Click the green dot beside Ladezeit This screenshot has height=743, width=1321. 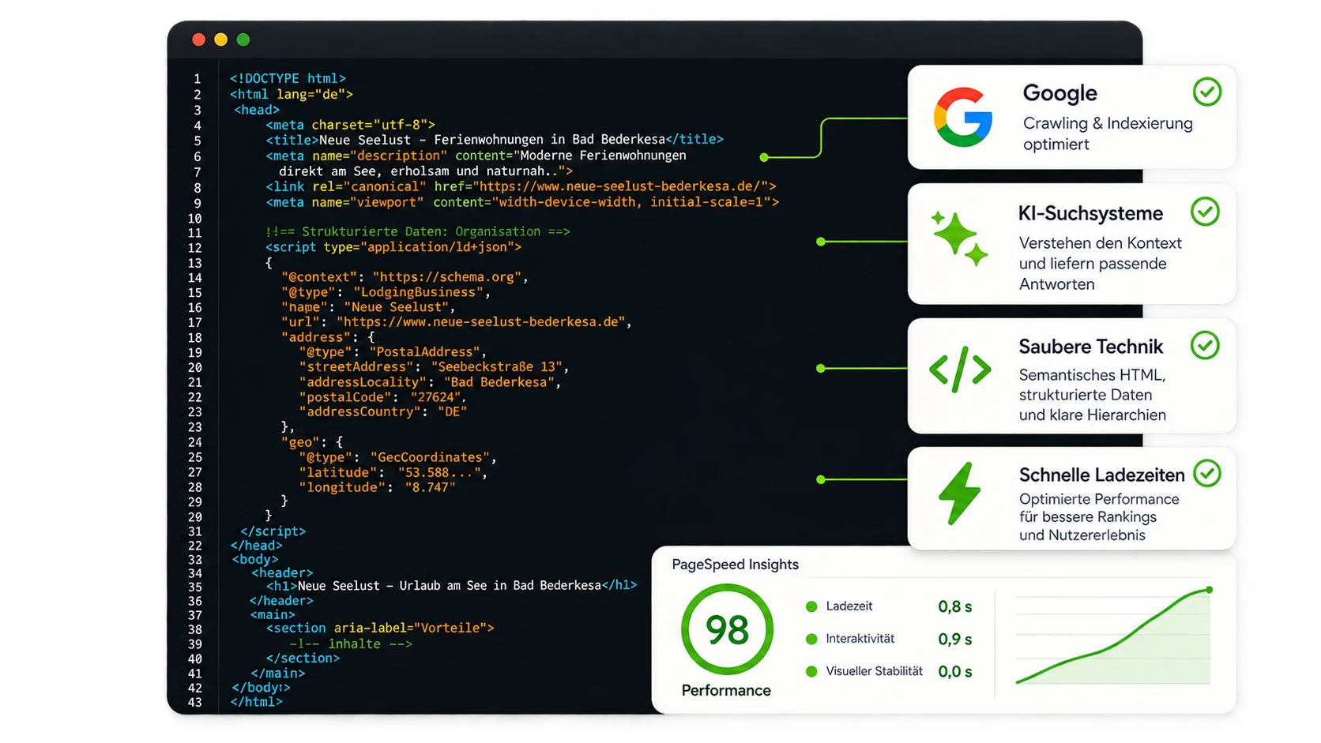point(811,606)
